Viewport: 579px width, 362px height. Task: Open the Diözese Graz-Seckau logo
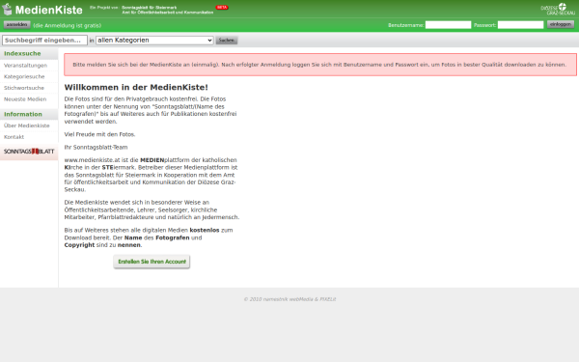558,10
